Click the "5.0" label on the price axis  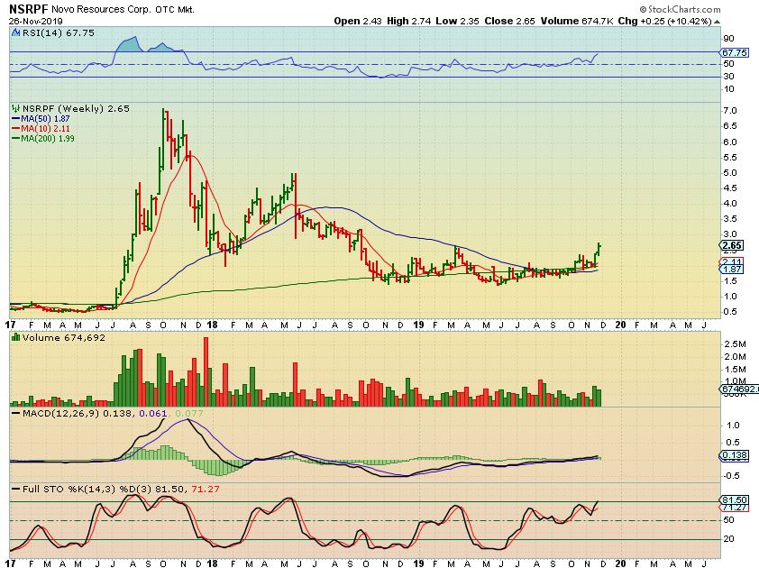[730, 173]
